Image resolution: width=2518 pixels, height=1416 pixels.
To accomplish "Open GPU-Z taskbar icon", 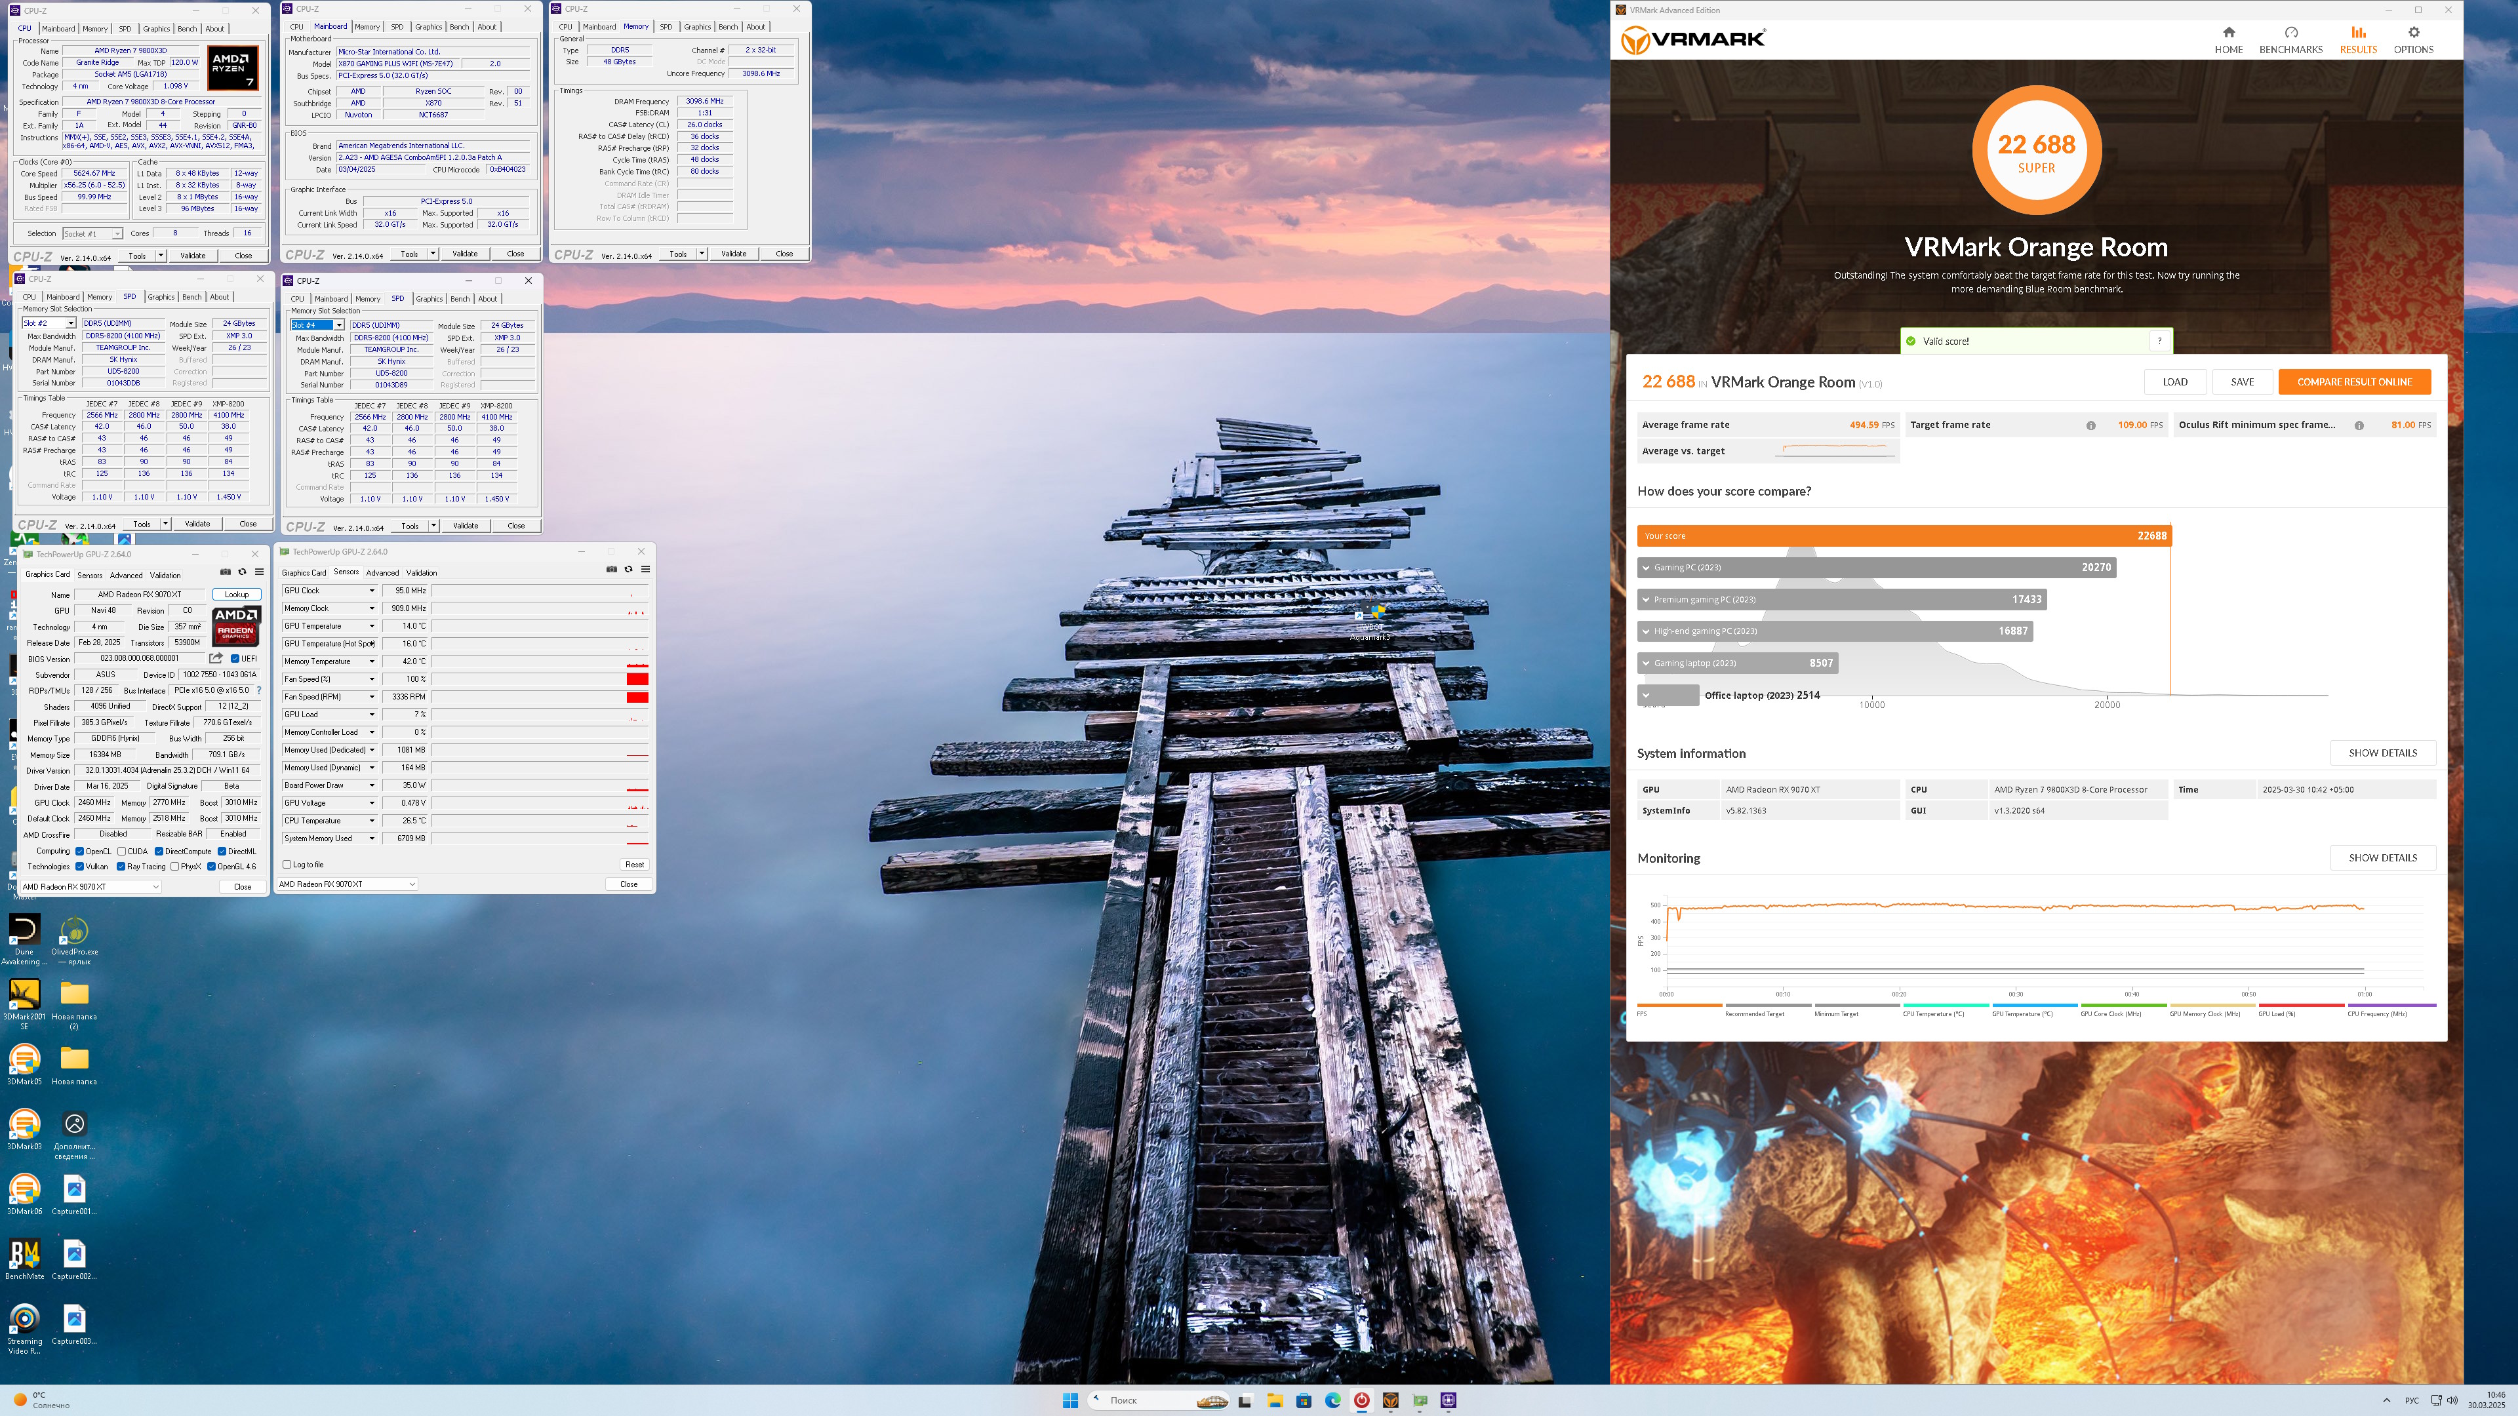I will [x=1419, y=1400].
